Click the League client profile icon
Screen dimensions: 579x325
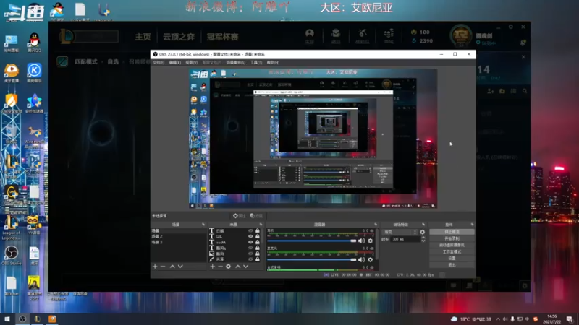coord(460,36)
